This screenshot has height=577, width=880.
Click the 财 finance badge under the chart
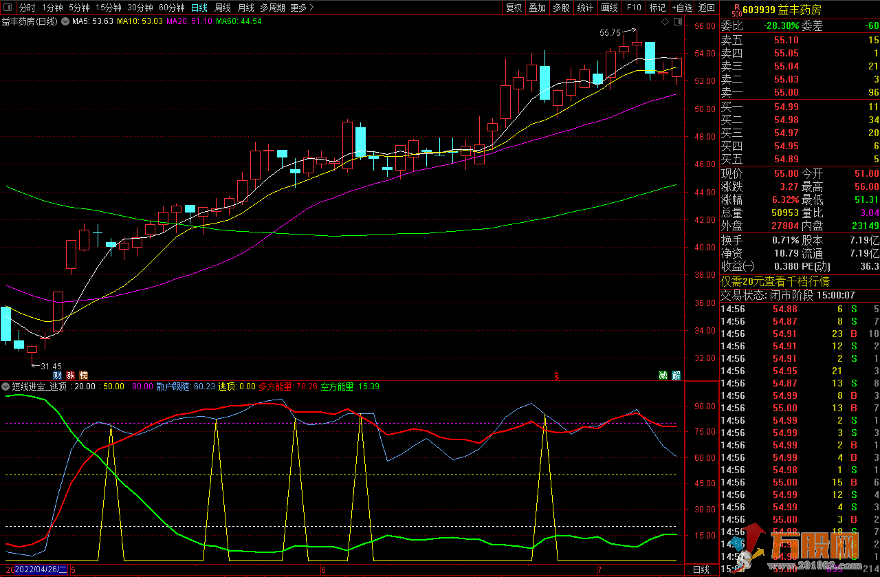click(57, 375)
